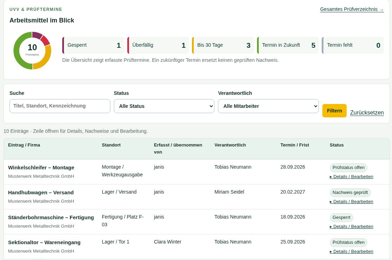
Task: Expand Details / Bearbeiten for Sektionaltor – Wareneingang
Action: (352, 252)
